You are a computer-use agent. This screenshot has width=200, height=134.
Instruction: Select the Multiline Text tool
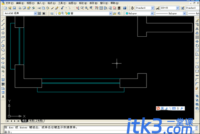(3, 97)
